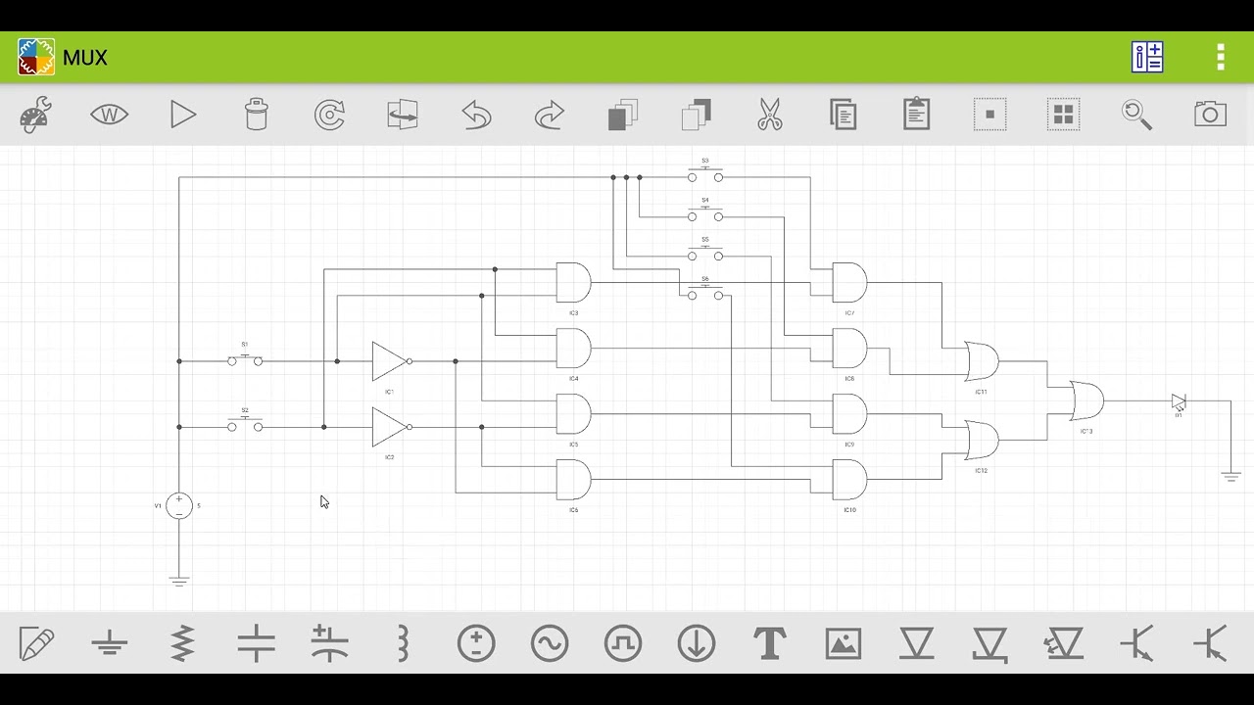Viewport: 1254px width, 705px height.
Task: Select OR gate IC11
Action: (982, 361)
